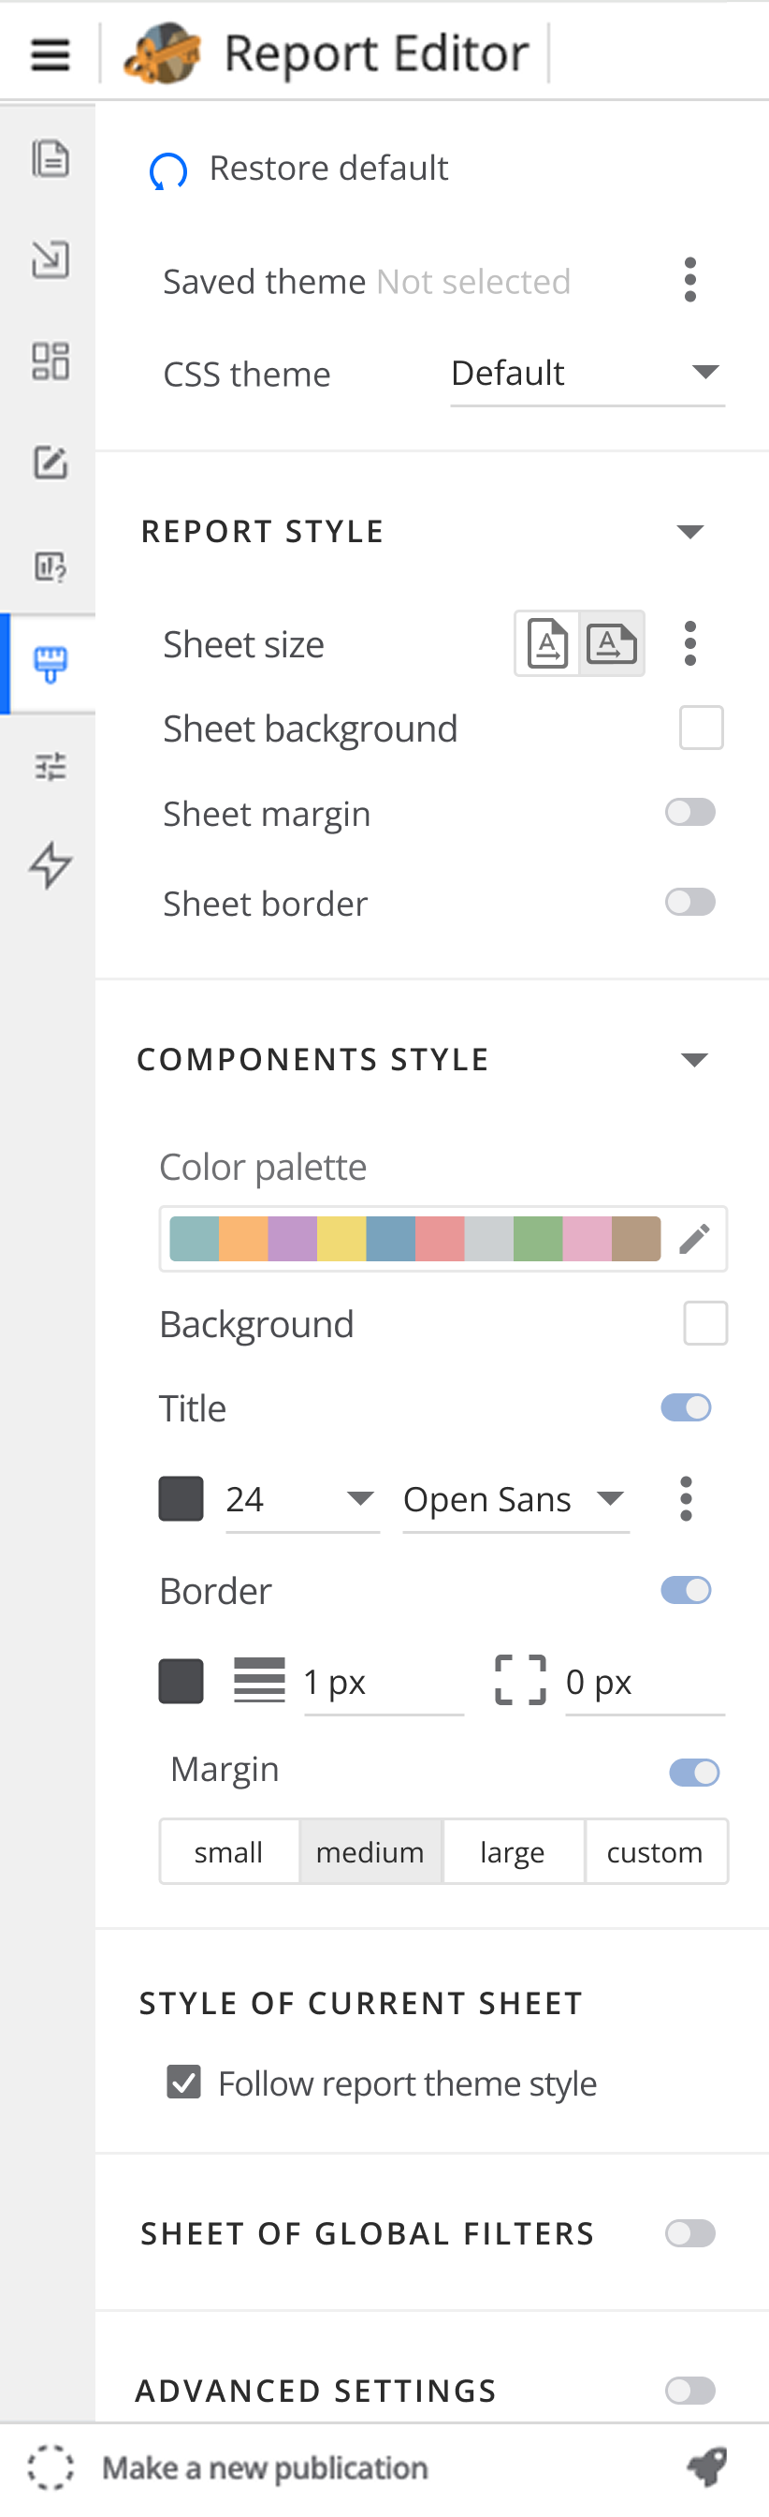Open the lightning bolt actions sidebar icon

click(x=51, y=864)
